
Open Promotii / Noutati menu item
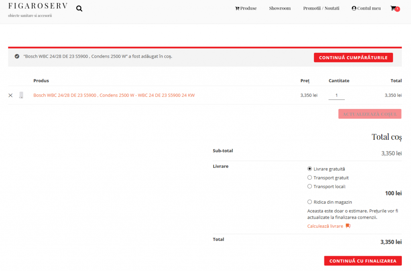321,8
